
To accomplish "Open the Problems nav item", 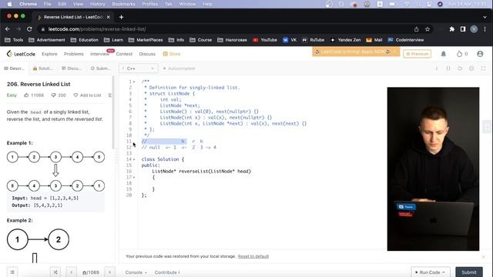I will coord(74,54).
